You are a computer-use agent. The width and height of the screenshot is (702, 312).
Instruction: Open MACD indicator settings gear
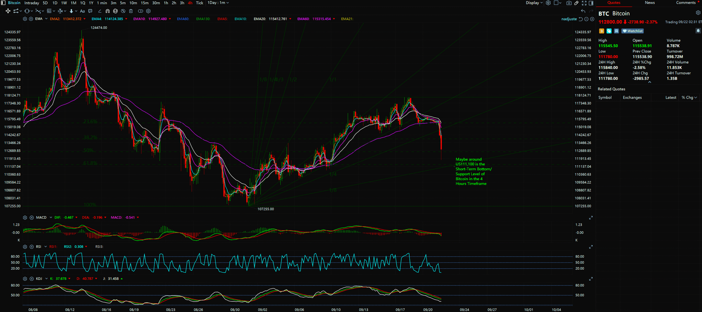(25, 217)
